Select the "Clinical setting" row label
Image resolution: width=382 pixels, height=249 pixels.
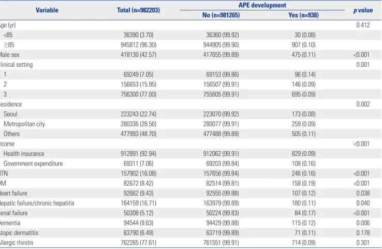[x=17, y=65]
